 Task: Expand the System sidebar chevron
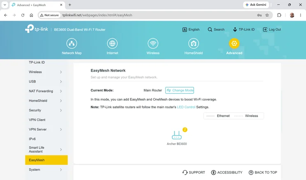point(61,170)
